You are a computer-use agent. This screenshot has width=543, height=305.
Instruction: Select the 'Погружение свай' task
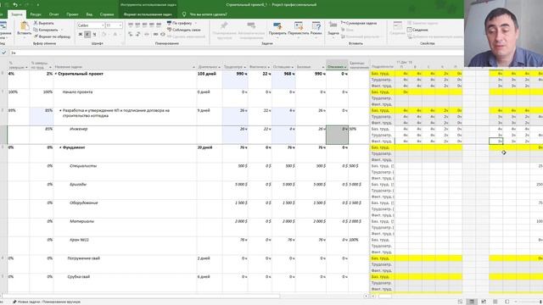(83, 258)
